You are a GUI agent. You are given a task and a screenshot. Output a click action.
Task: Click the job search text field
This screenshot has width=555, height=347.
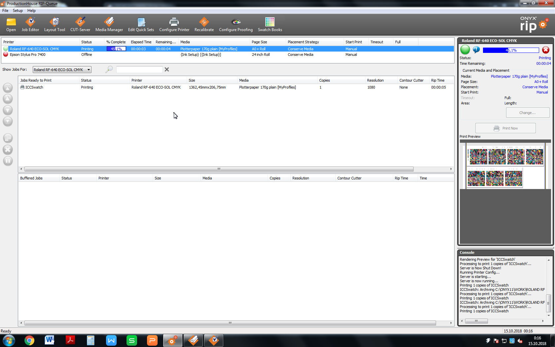139,69
